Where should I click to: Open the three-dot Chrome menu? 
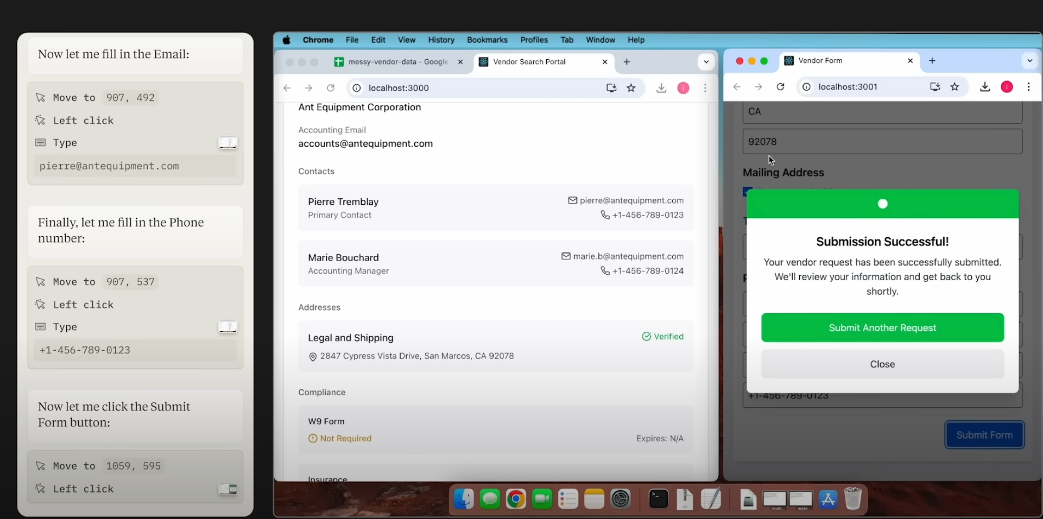point(1028,87)
